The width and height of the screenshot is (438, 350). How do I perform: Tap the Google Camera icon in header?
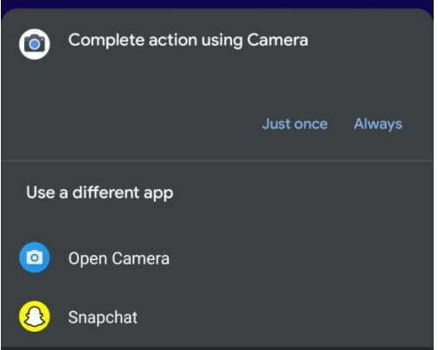[35, 44]
